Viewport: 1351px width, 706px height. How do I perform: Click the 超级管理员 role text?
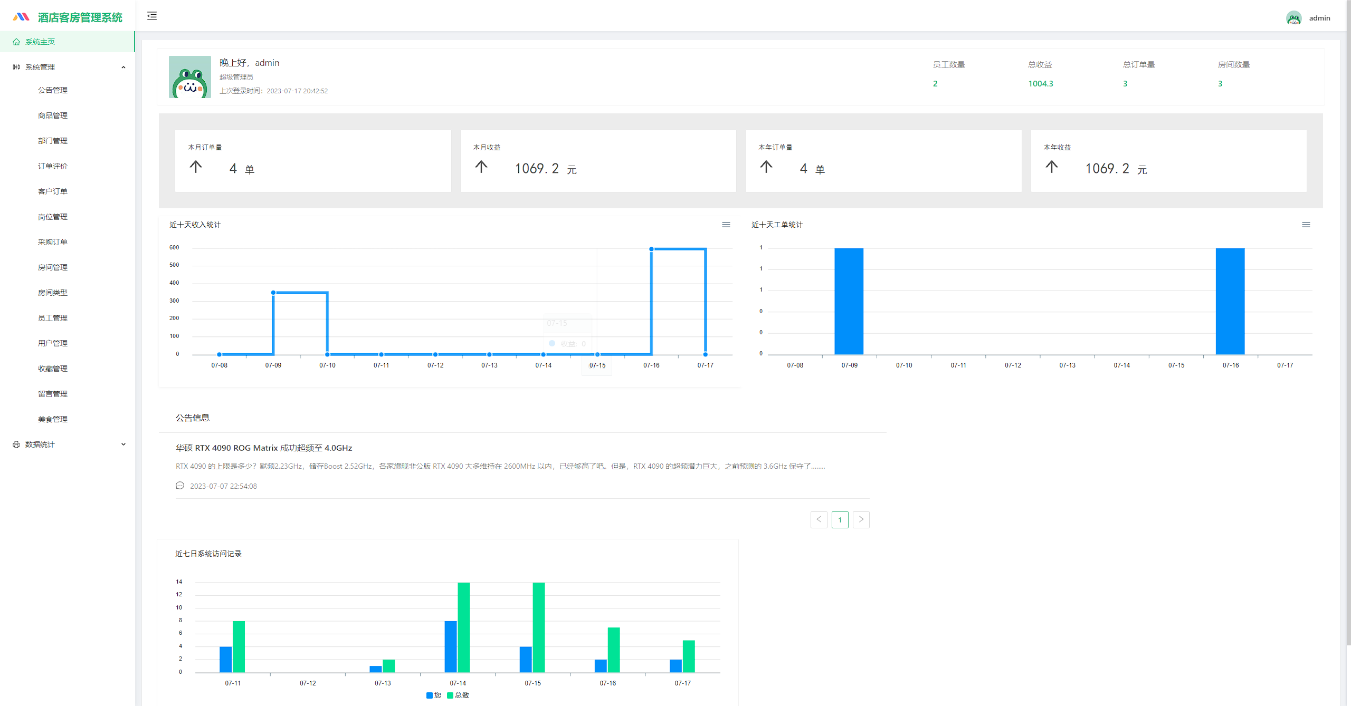236,77
